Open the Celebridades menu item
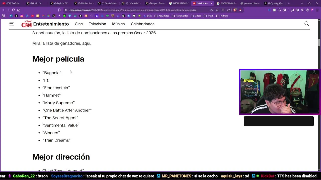 [x=142, y=24]
